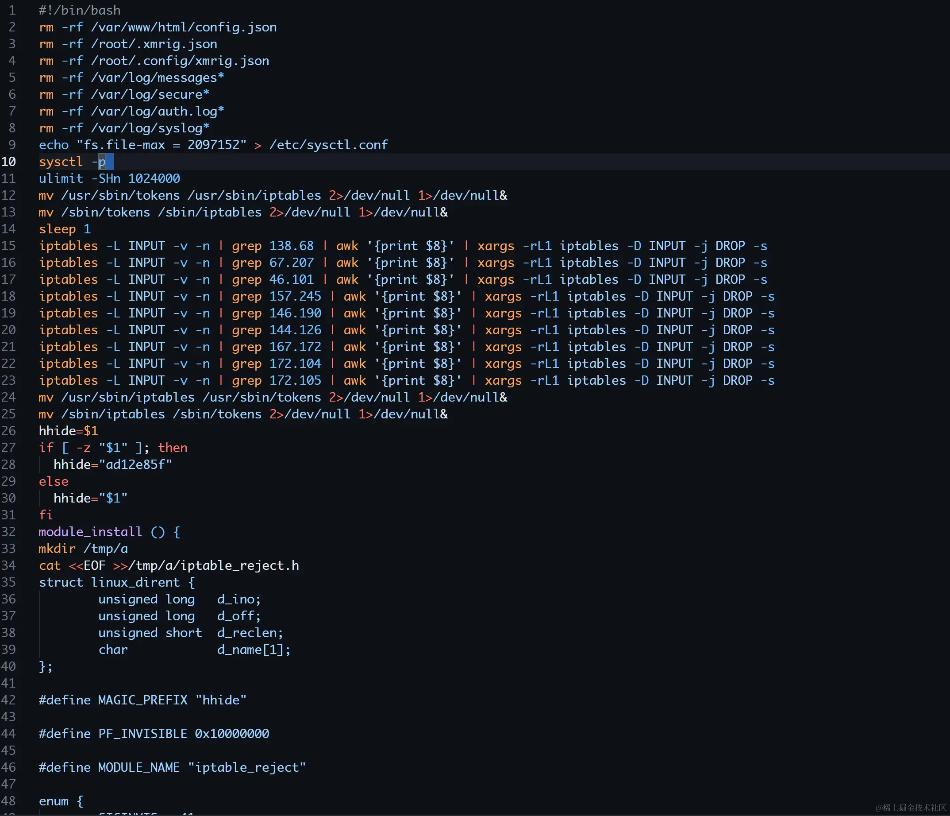The image size is (950, 816).
Task: Click the "d_reclen;" field declaration
Action: (x=250, y=633)
